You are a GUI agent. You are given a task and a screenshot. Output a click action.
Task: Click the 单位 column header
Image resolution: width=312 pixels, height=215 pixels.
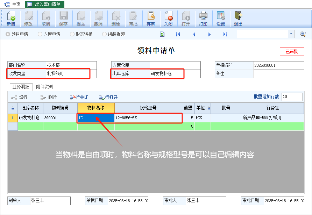pyautogui.click(x=203, y=108)
